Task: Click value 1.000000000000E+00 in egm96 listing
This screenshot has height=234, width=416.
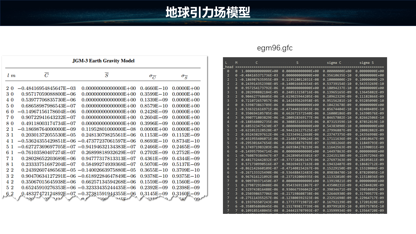Action: 259,71
